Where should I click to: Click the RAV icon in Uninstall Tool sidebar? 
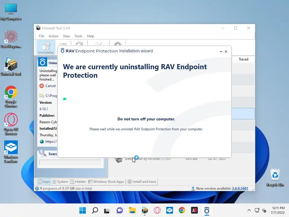(43, 62)
